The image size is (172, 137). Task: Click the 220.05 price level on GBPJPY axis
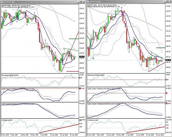[x=82, y=33]
